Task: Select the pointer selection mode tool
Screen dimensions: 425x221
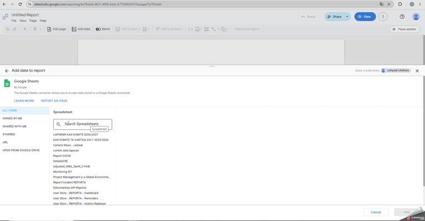Action: 25,29
